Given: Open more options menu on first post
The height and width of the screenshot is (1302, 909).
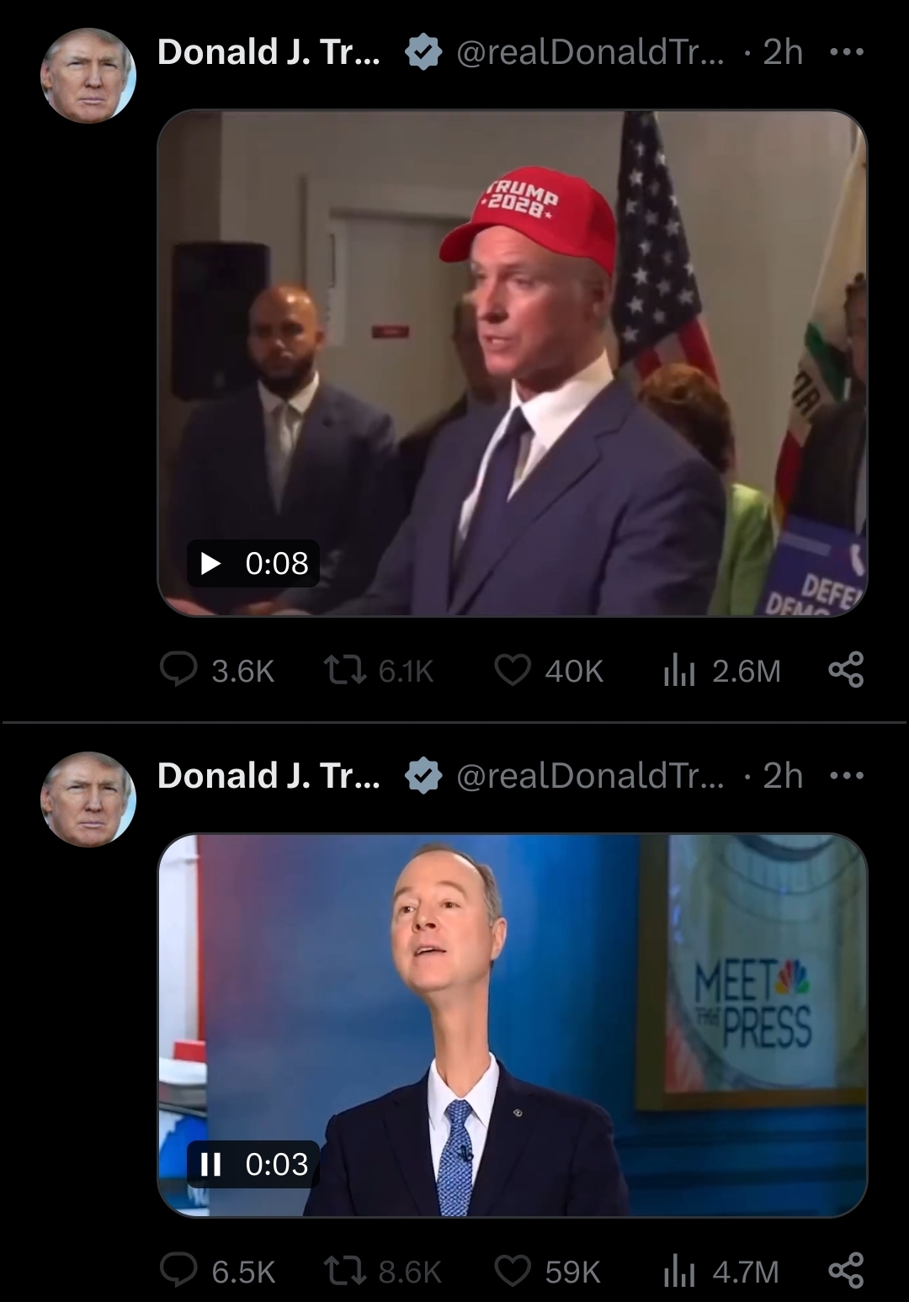Looking at the screenshot, I should coord(846,52).
